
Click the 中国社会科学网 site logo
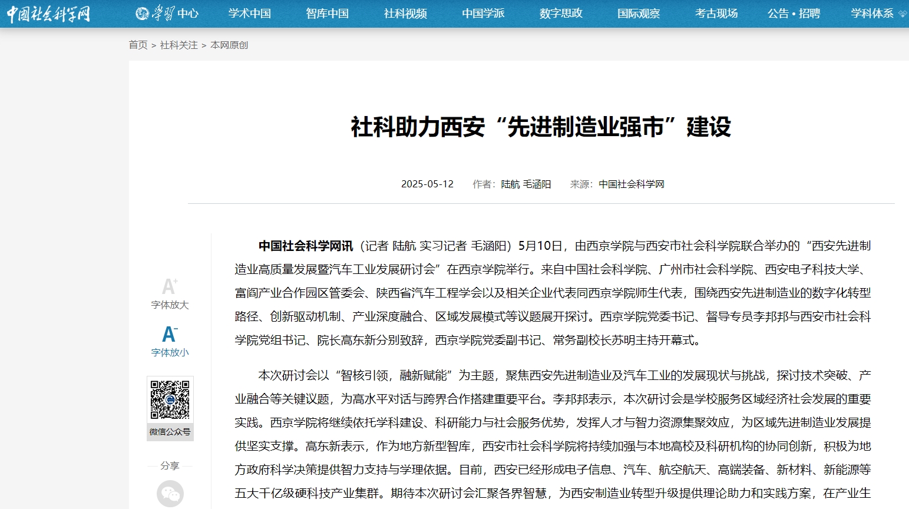tap(48, 13)
